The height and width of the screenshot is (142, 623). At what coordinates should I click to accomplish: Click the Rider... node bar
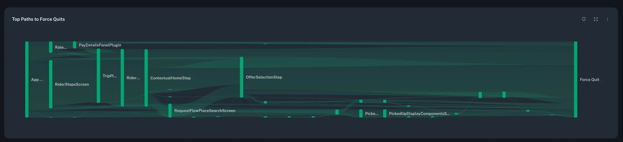pyautogui.click(x=122, y=78)
